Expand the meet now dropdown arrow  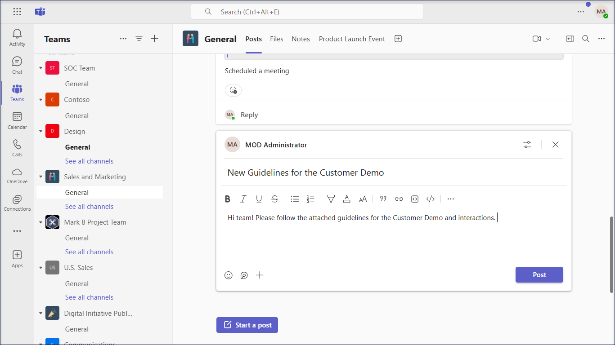[548, 39]
